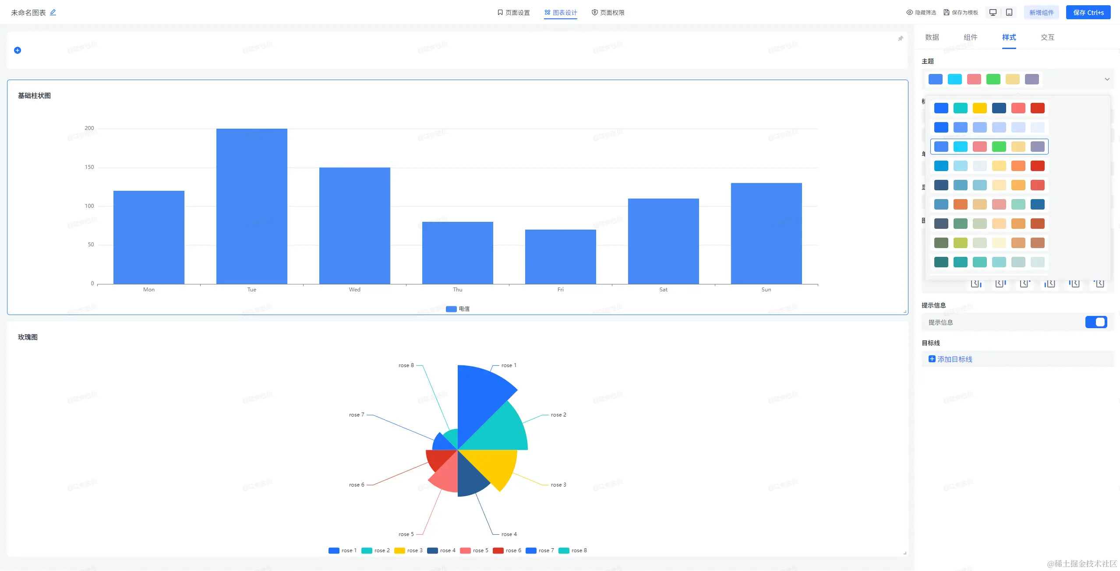Click the edit pencil beside 未命名图表
Image resolution: width=1120 pixels, height=571 pixels.
coord(53,12)
